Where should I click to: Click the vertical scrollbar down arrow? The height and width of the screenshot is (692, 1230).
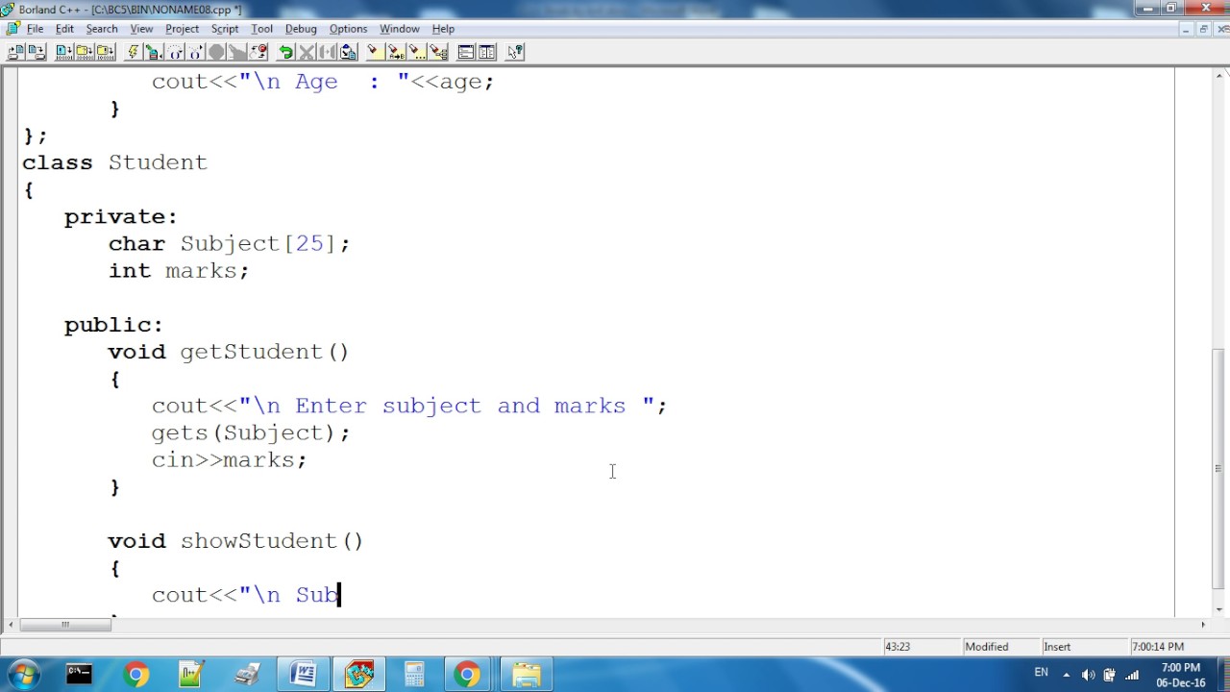(x=1218, y=608)
